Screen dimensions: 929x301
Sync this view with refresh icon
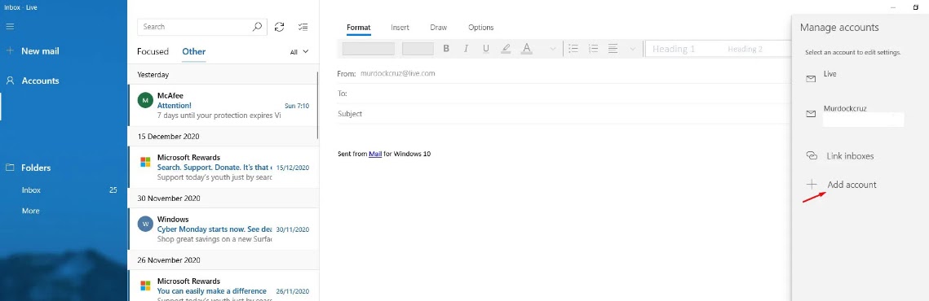[279, 27]
